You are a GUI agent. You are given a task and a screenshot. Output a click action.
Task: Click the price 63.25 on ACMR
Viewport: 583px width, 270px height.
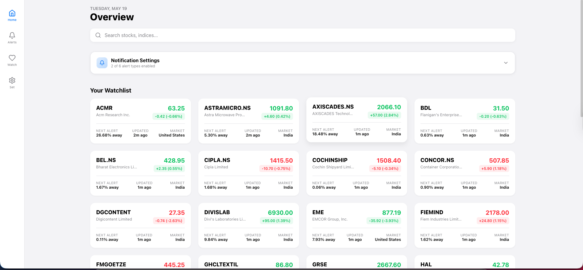176,108
